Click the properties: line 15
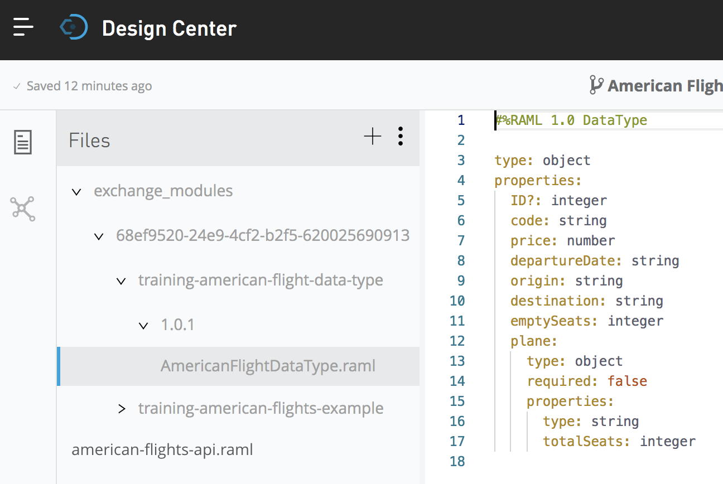723x484 pixels. pyautogui.click(x=570, y=401)
